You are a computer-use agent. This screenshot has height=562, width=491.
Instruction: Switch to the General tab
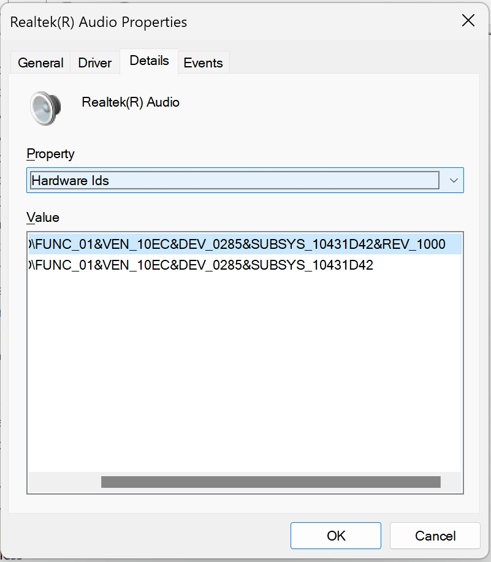click(40, 63)
